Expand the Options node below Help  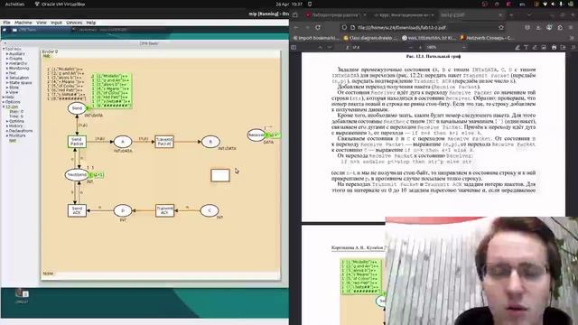click(4, 102)
